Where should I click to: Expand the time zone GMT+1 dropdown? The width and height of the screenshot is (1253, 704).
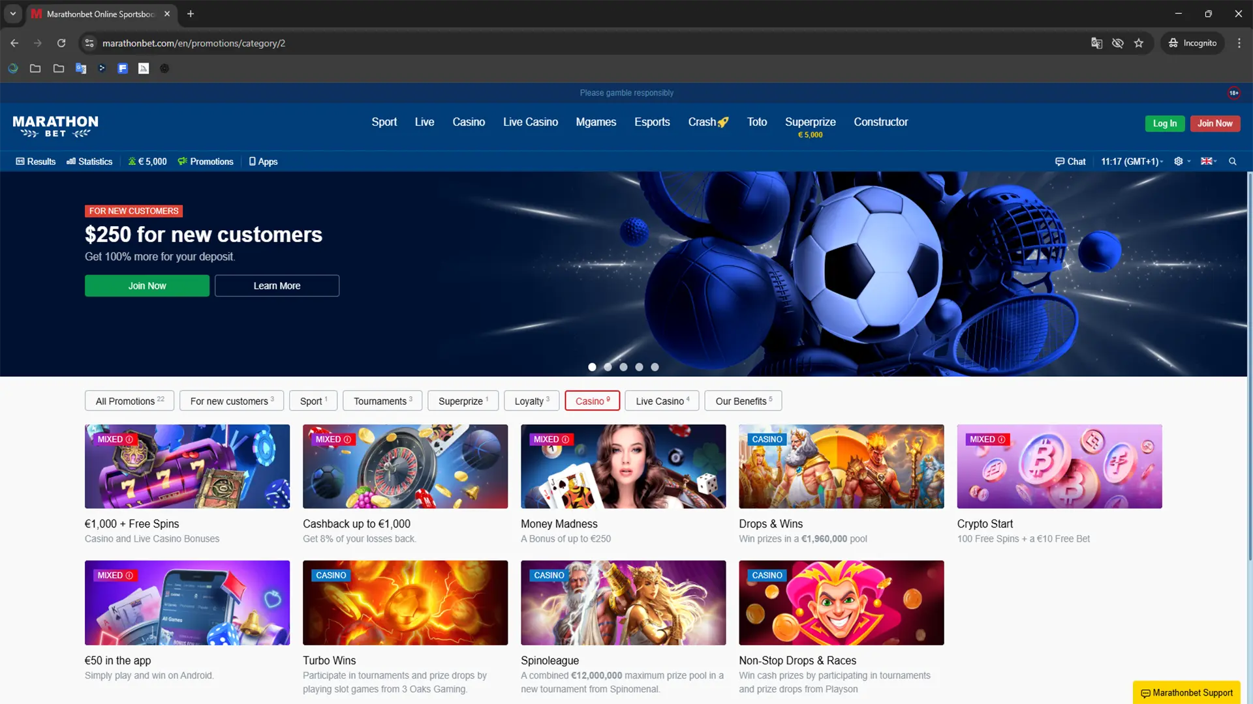coord(1132,162)
